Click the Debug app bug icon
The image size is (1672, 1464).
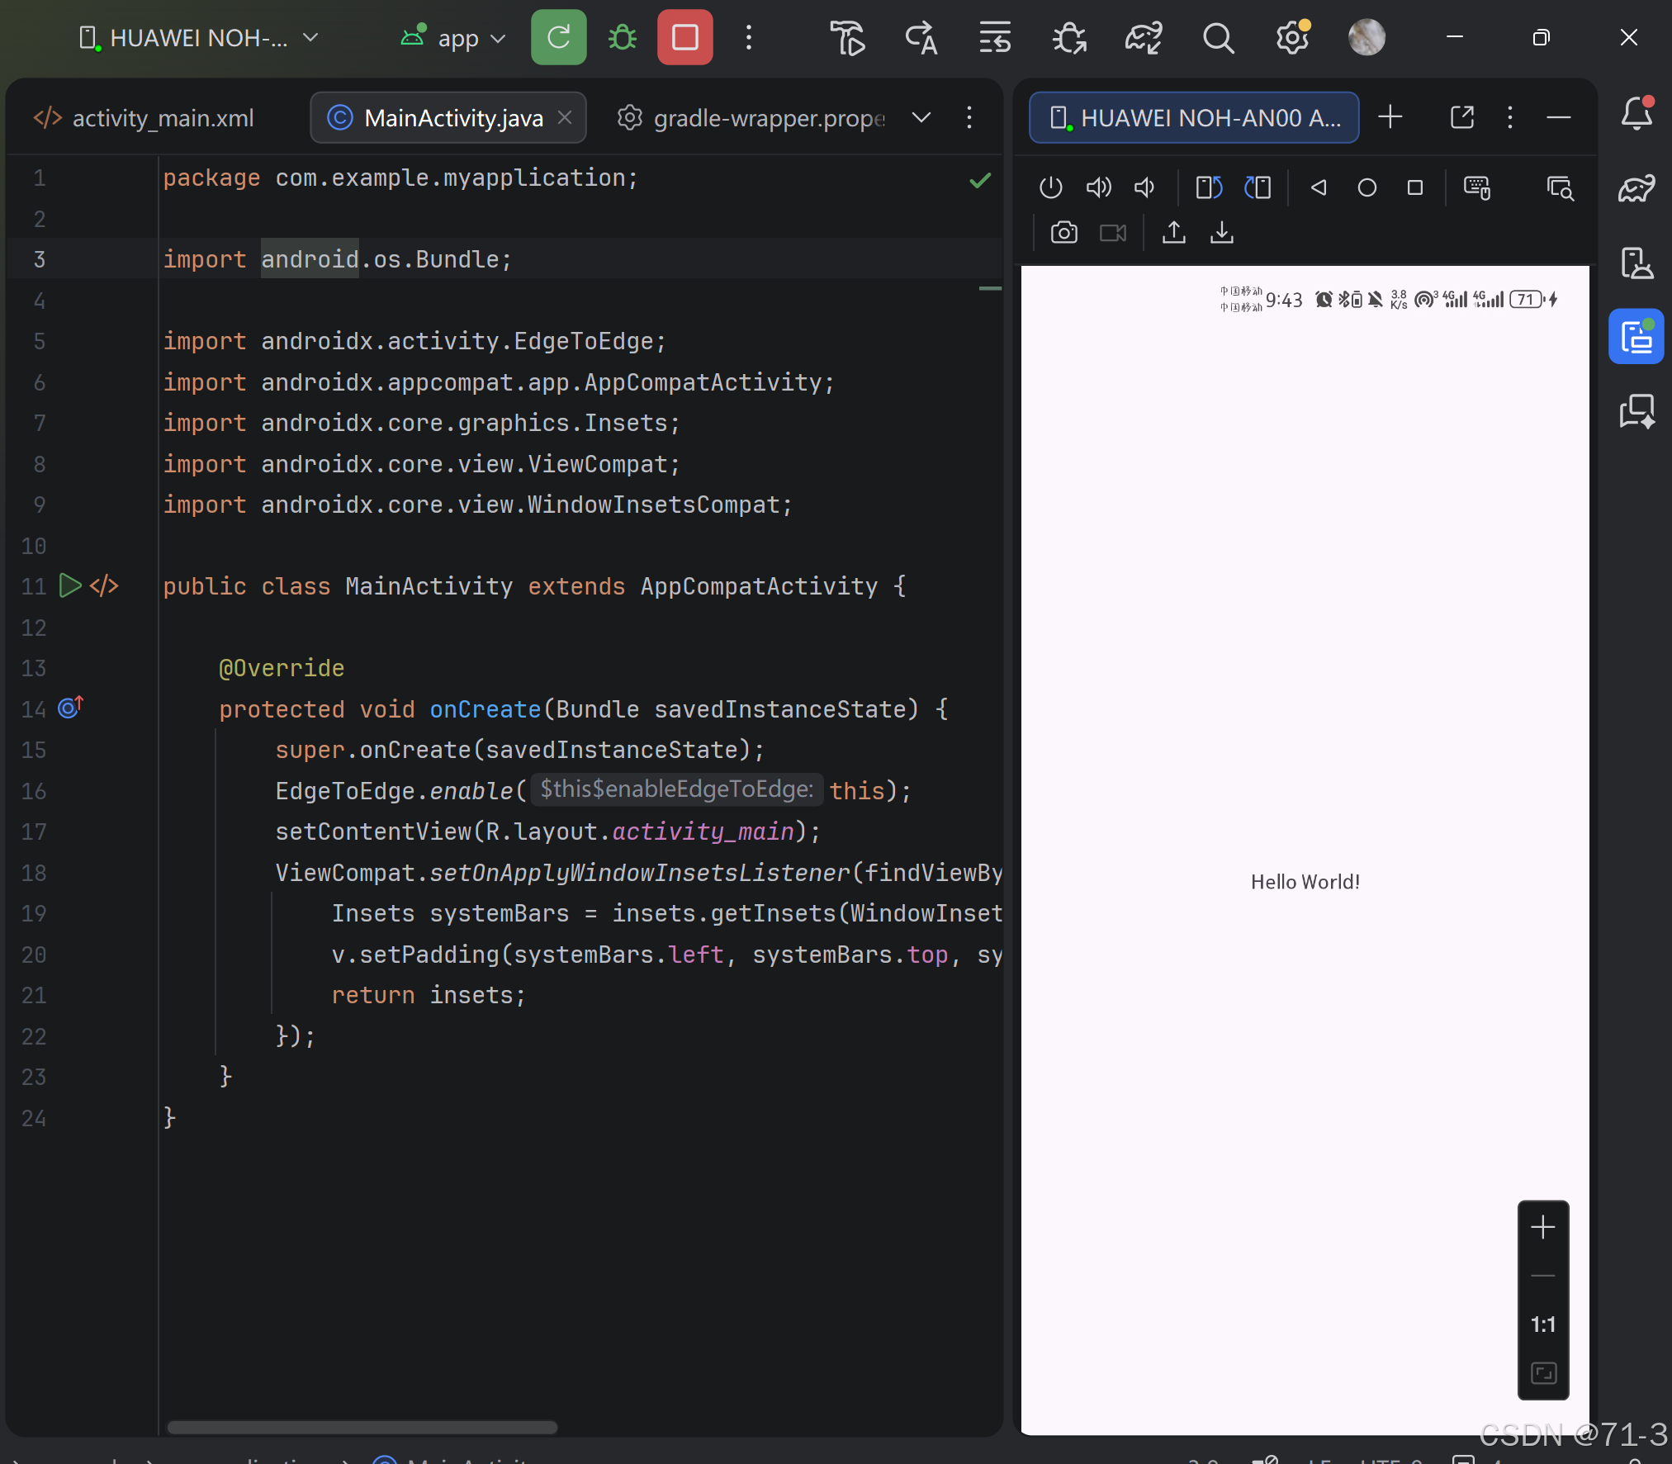click(x=622, y=37)
